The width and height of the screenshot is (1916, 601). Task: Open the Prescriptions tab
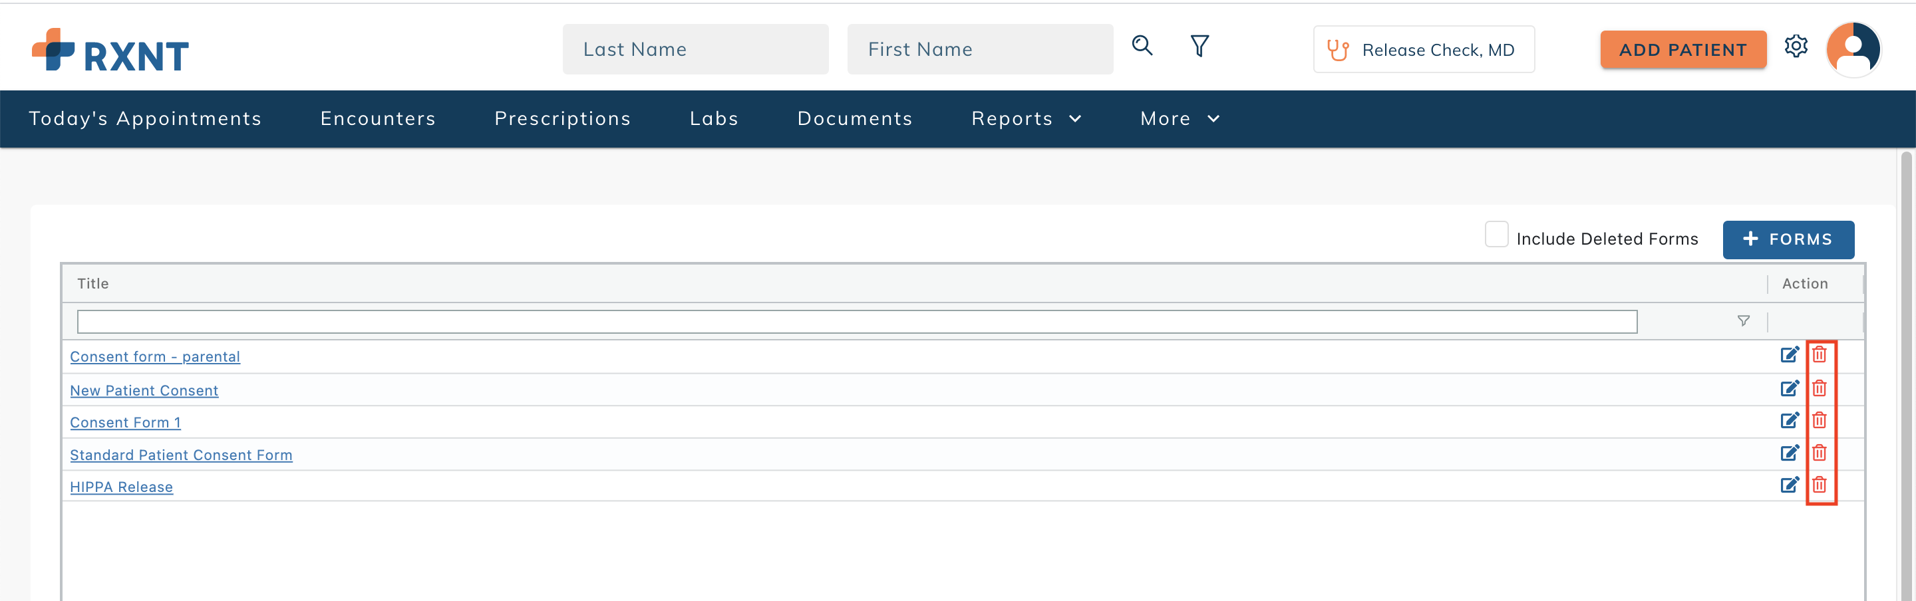562,119
